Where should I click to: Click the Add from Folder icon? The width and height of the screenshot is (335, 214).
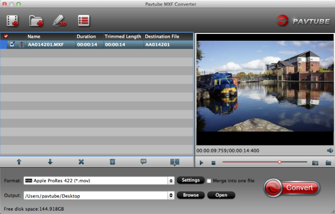(36, 21)
